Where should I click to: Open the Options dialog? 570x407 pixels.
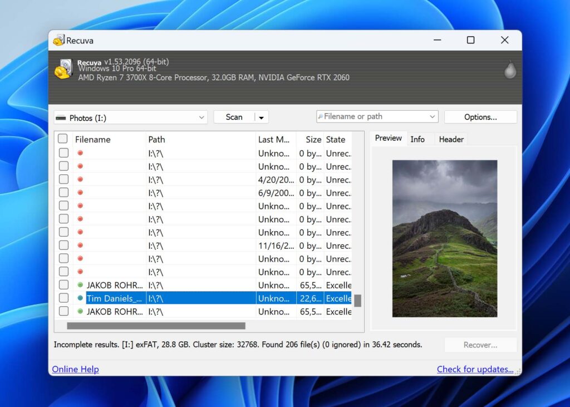click(x=480, y=117)
